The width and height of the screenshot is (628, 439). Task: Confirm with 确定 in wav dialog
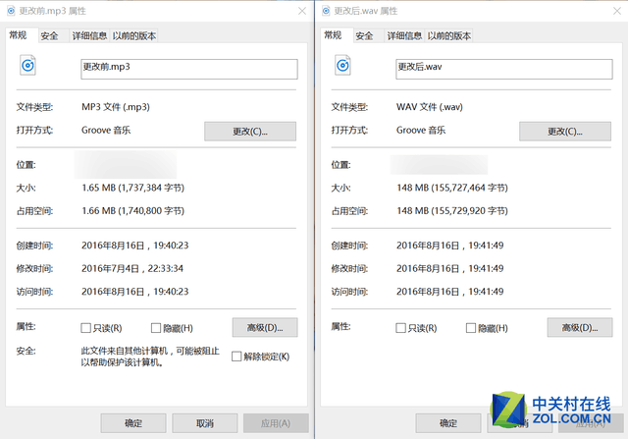point(448,423)
